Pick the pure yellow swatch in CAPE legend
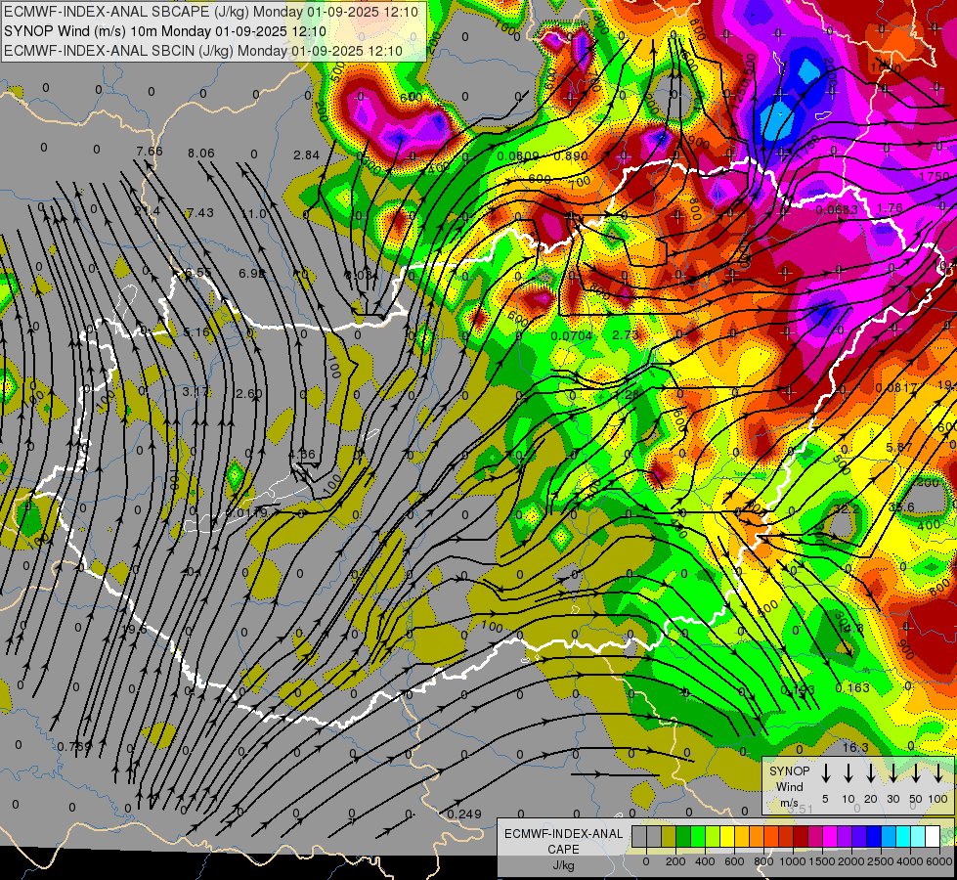Viewport: 957px width, 880px height. (727, 837)
